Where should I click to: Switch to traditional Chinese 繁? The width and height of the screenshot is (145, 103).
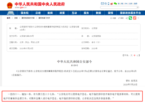(x=122, y=4)
